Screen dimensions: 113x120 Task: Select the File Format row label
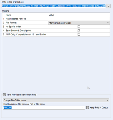[11, 23]
